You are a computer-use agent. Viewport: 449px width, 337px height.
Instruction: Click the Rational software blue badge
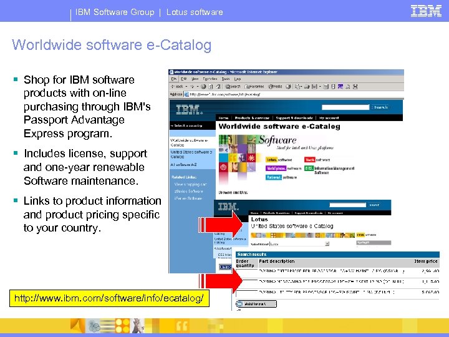281,177
